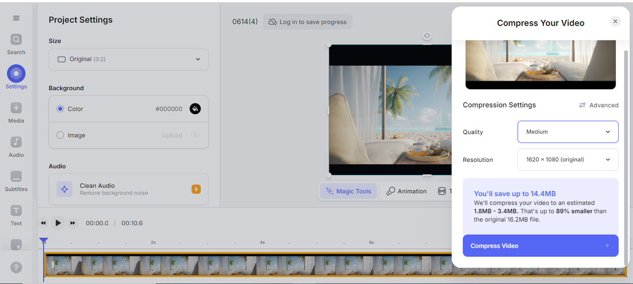This screenshot has height=284, width=633.
Task: Open Search in the sidebar
Action: (x=16, y=44)
